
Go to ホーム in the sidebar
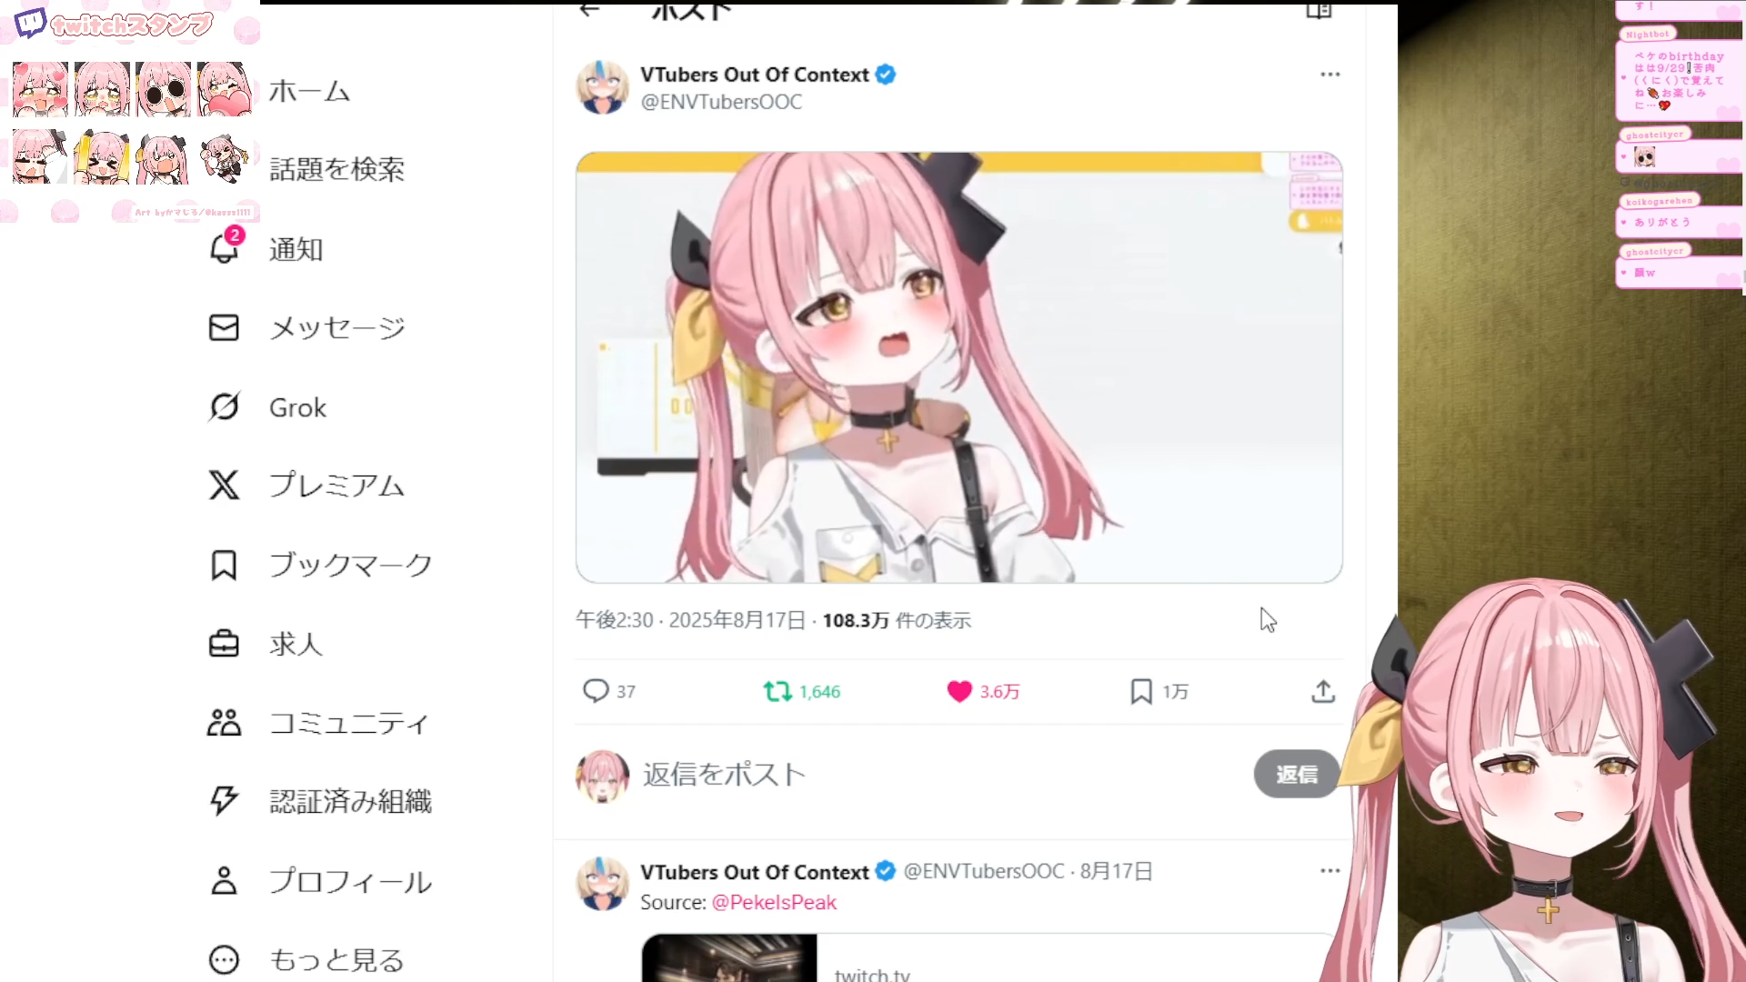(x=309, y=91)
